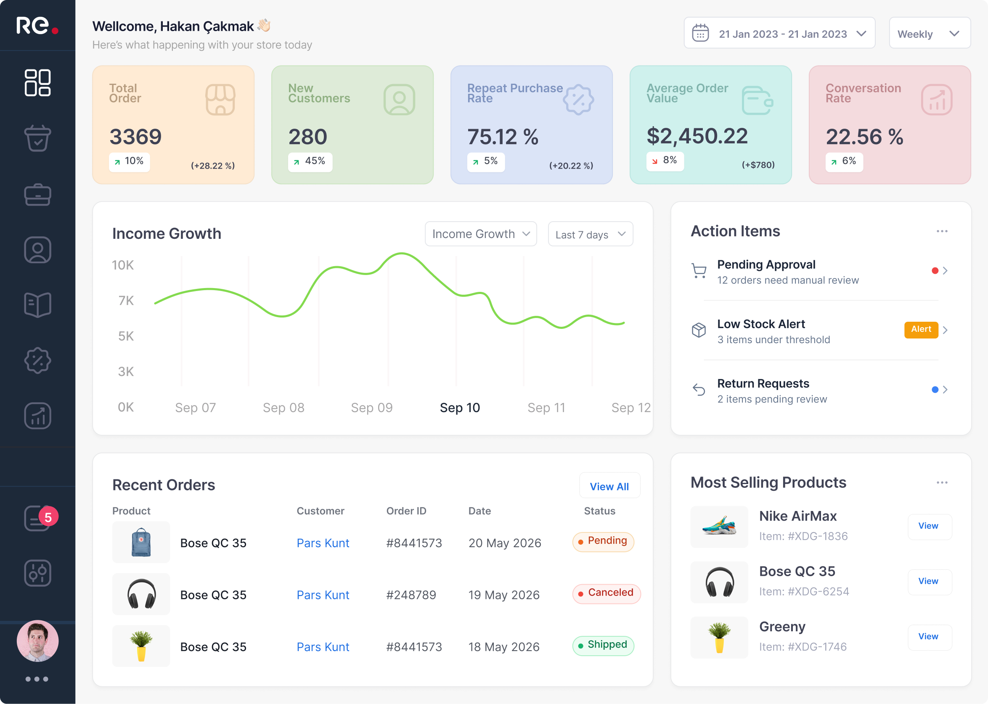Open the open-book catalog icon in sidebar
This screenshot has width=988, height=704.
coord(38,305)
